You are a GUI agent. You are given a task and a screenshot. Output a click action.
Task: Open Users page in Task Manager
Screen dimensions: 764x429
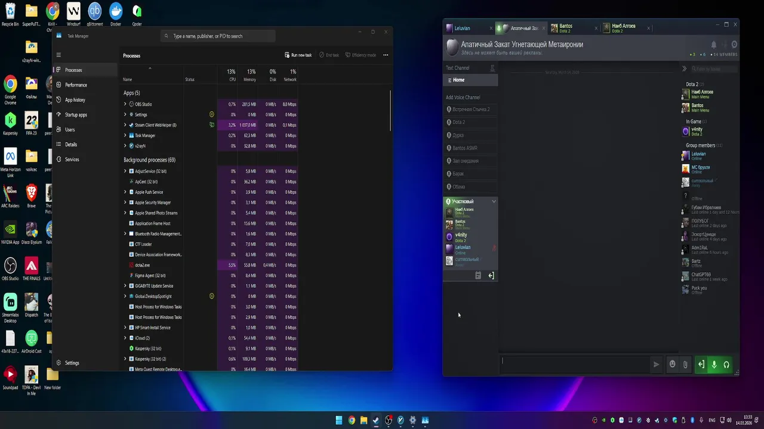pos(85,129)
